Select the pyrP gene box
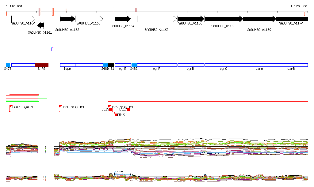Viewport: 314px width, 187px height. pos(157,65)
